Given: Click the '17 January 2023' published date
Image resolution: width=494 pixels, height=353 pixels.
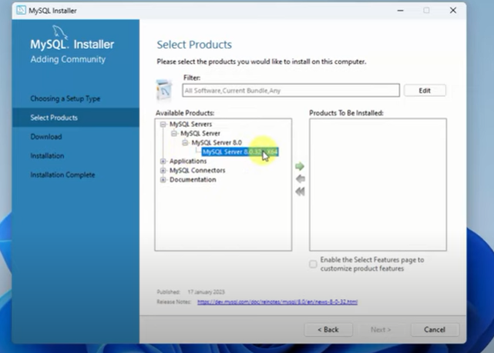Looking at the screenshot, I should (x=206, y=292).
